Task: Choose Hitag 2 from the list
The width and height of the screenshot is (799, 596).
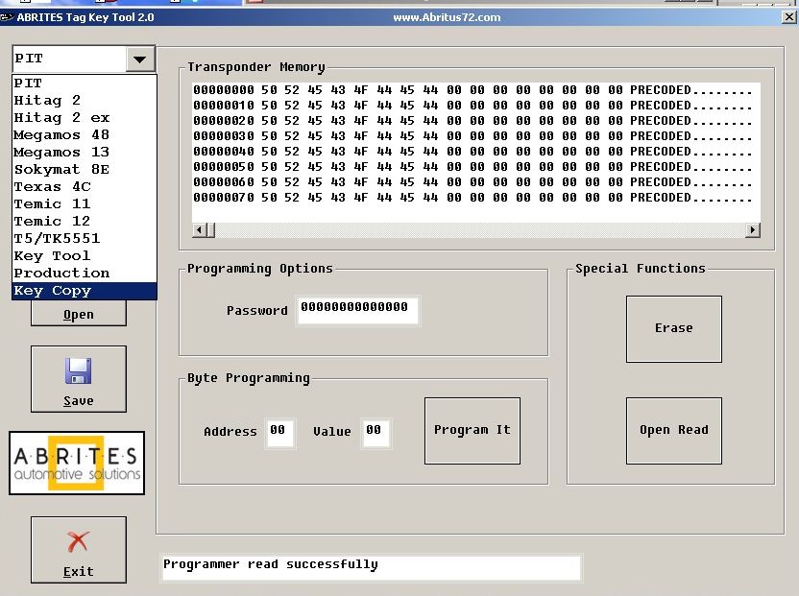Action: point(85,101)
